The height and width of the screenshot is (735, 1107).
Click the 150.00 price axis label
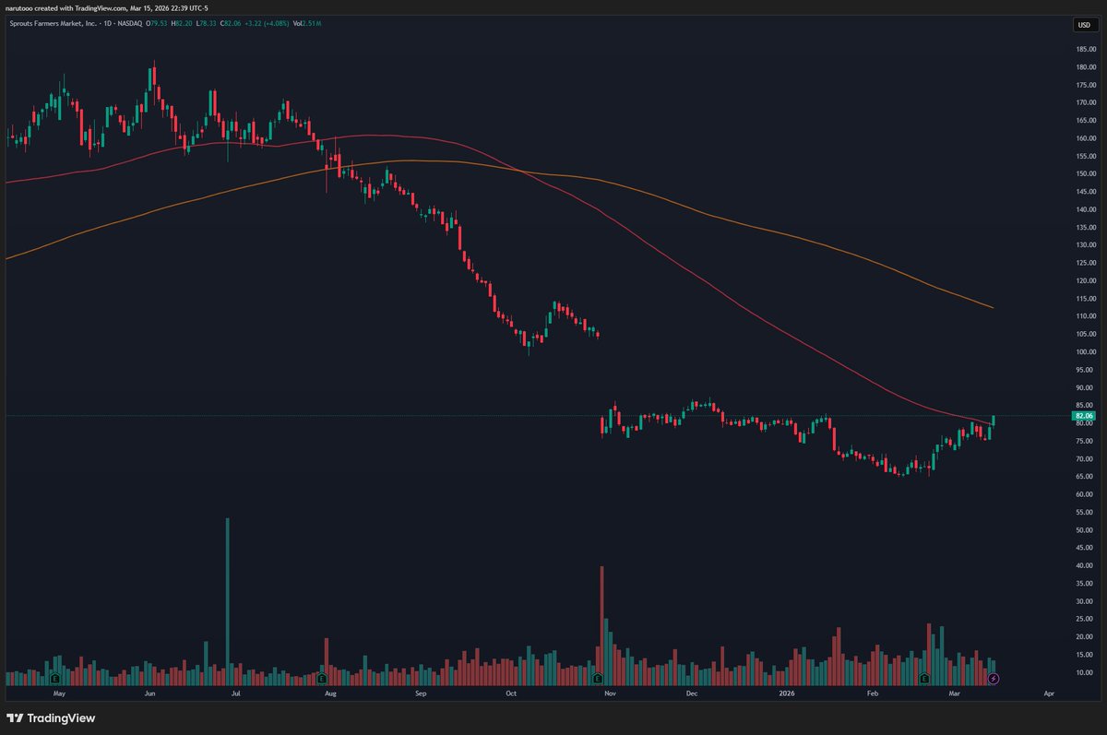(x=1086, y=174)
